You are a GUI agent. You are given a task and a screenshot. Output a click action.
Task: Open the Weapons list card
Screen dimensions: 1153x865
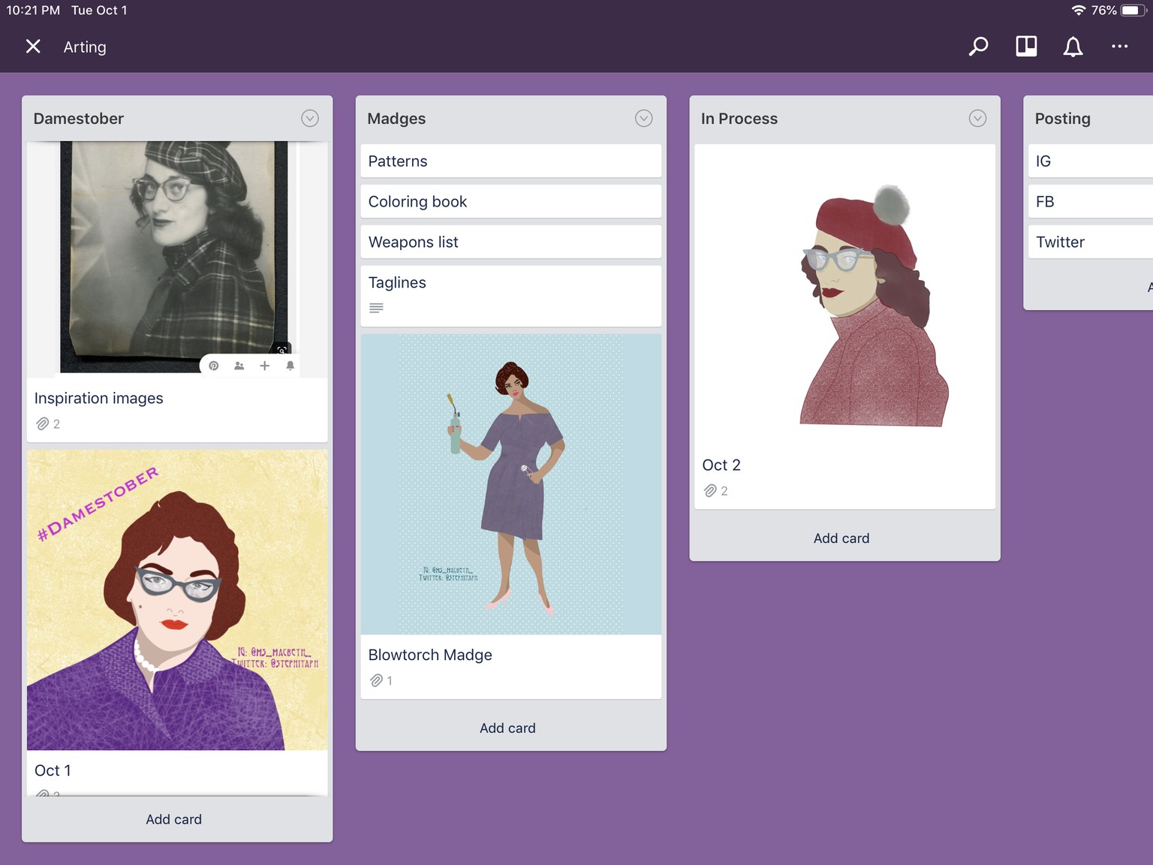coord(511,243)
